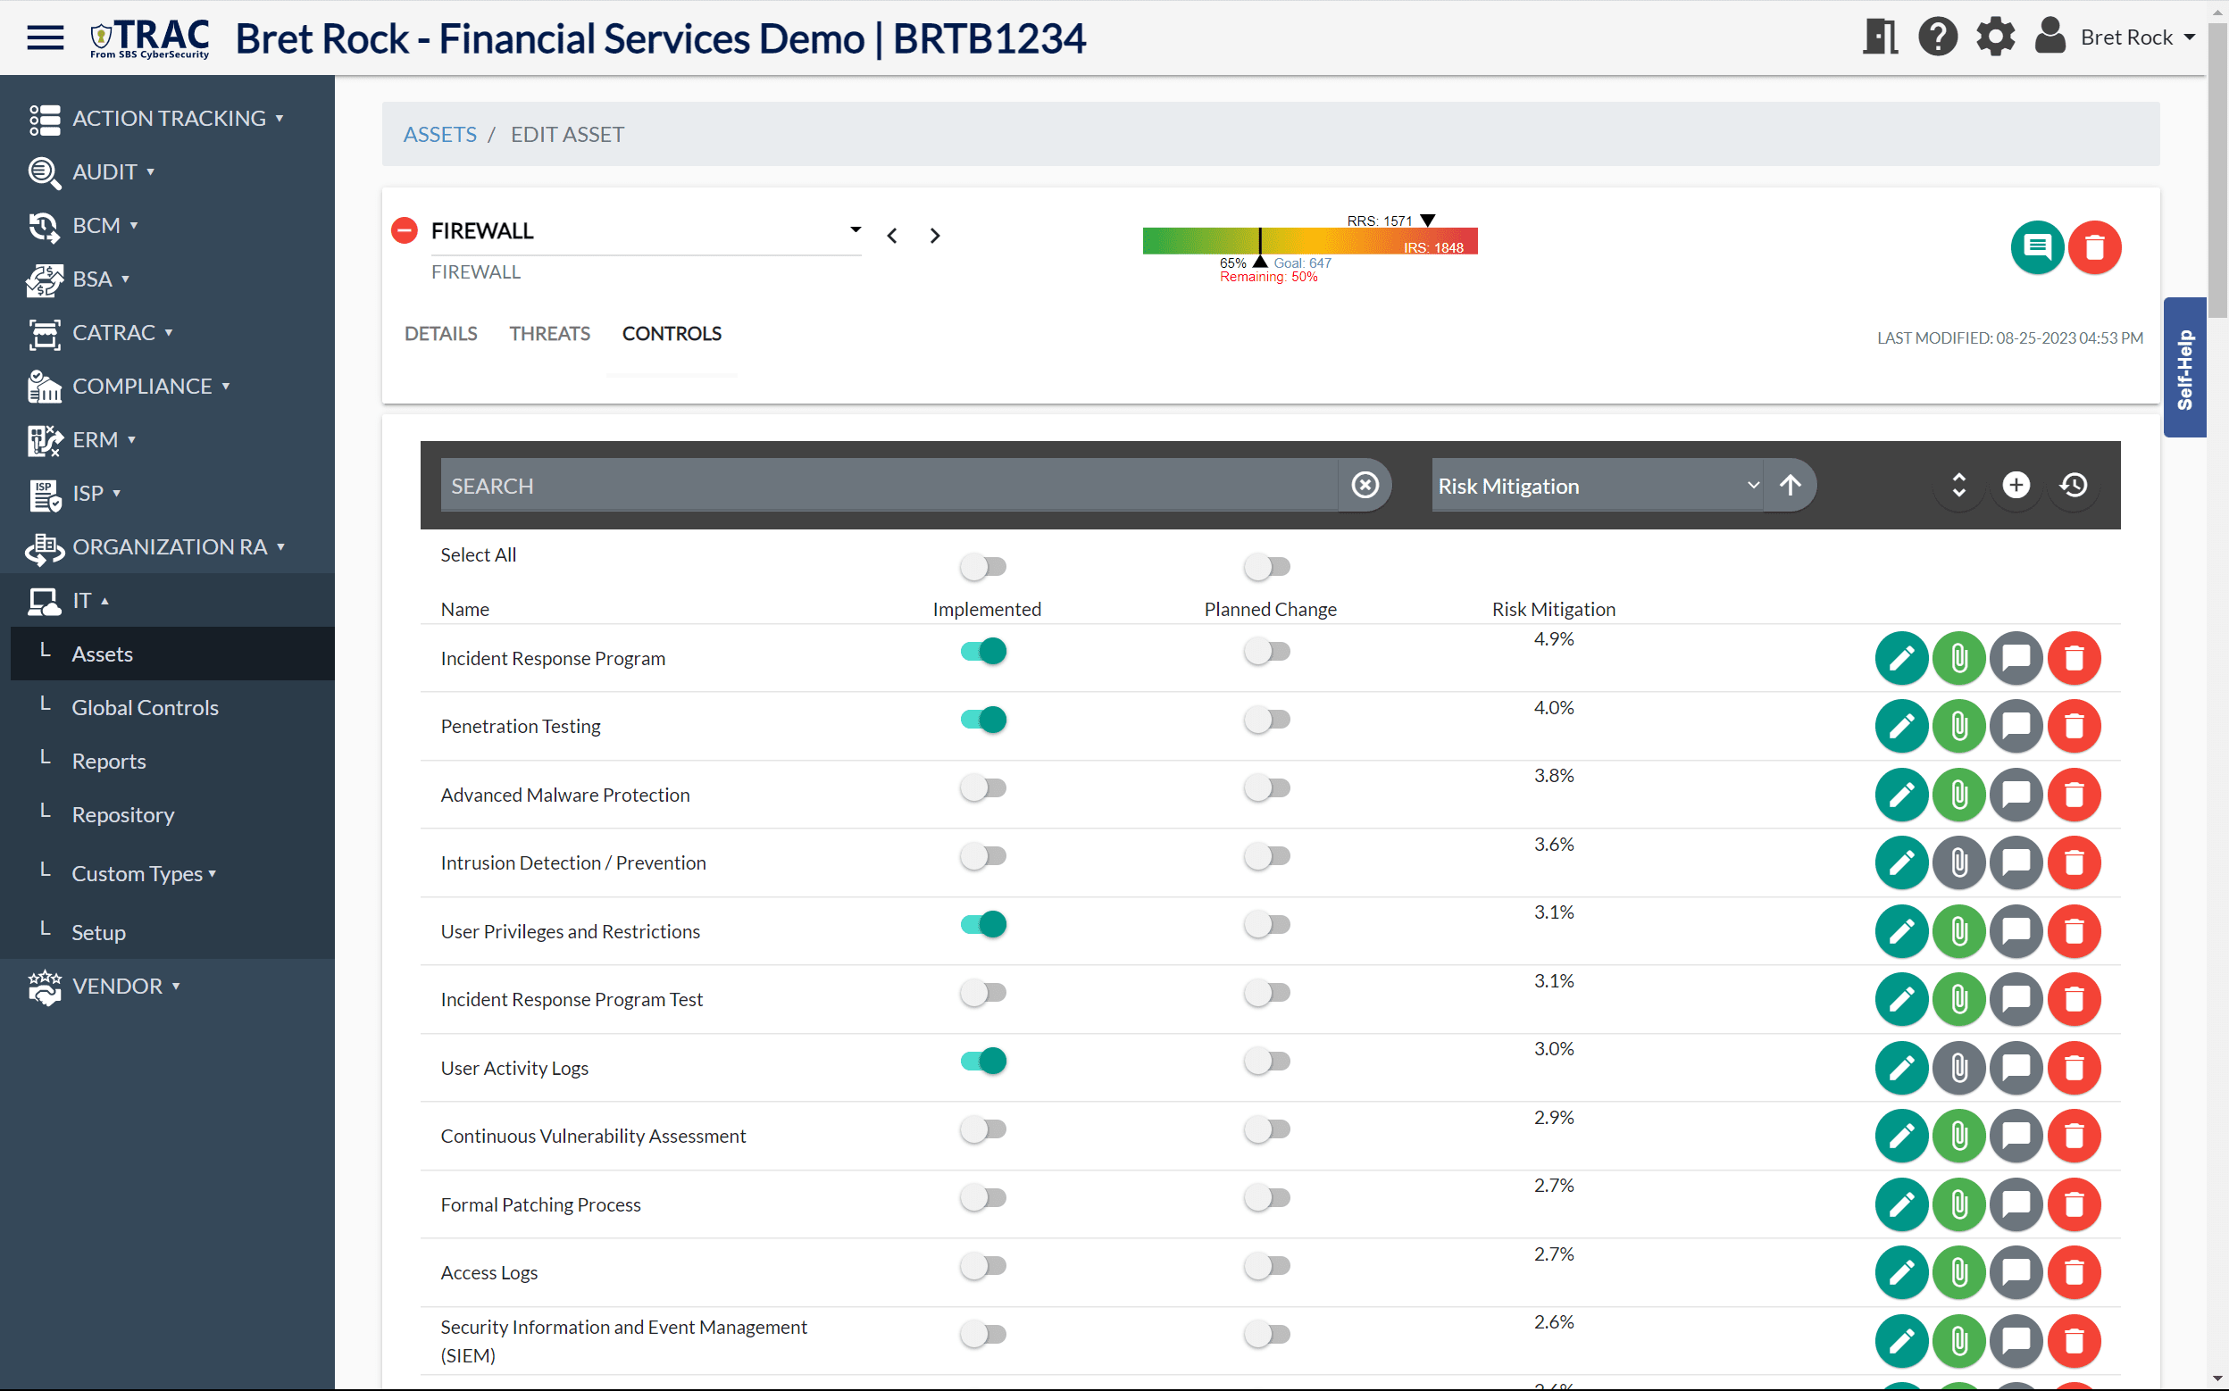Restore controls using the history icon
The width and height of the screenshot is (2229, 1391).
[x=2073, y=485]
